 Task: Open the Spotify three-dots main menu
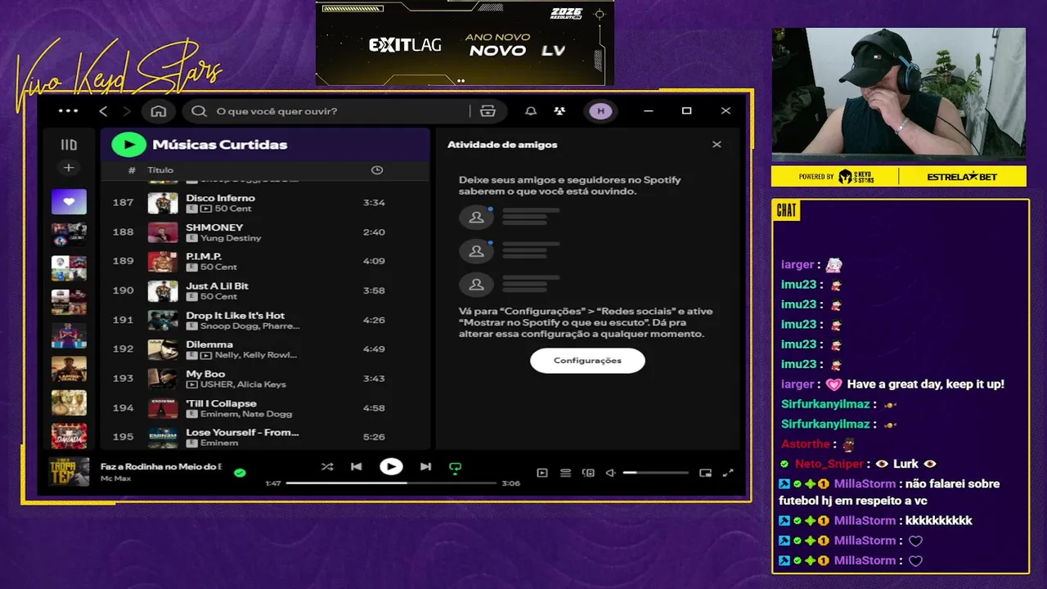pyautogui.click(x=69, y=111)
